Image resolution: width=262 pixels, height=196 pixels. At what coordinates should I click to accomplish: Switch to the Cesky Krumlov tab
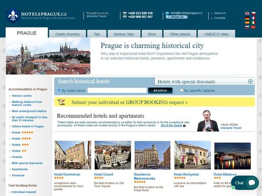tap(68, 34)
